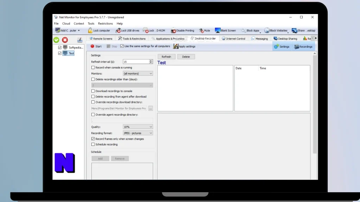This screenshot has height=202, width=360.
Task: Click the Stop recording icon
Action: 109,46
